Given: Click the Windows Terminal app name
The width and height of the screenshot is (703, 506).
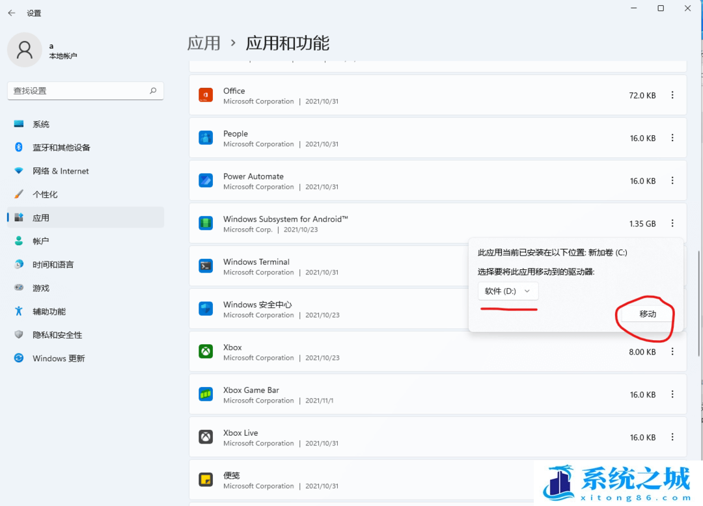Looking at the screenshot, I should pyautogui.click(x=256, y=261).
